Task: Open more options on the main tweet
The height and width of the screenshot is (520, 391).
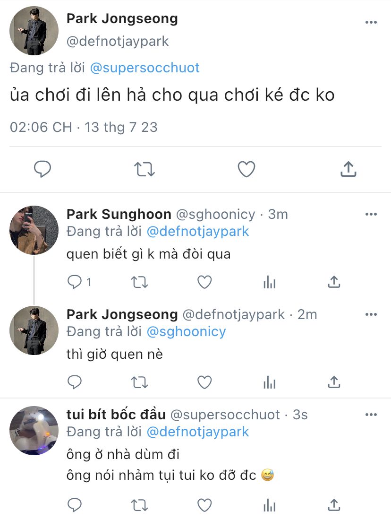Action: (371, 22)
